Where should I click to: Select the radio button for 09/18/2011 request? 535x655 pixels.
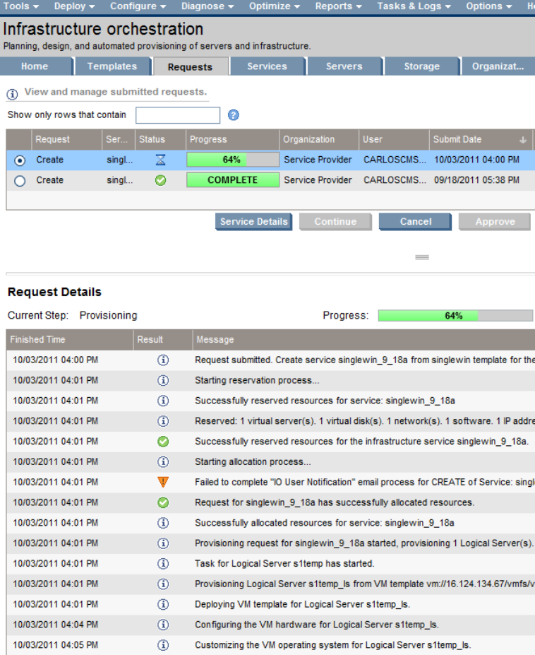tap(20, 181)
